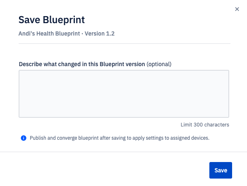Click the Version 1.2 label
The width and height of the screenshot is (247, 186).
100,33
